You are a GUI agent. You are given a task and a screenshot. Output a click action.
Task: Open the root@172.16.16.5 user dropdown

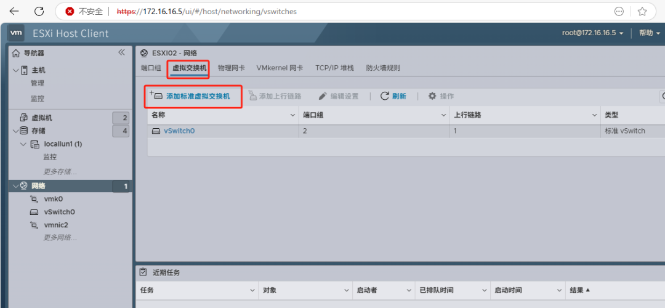(x=592, y=33)
